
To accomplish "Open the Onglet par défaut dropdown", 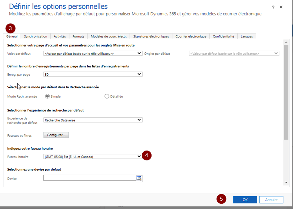I will (234, 53).
